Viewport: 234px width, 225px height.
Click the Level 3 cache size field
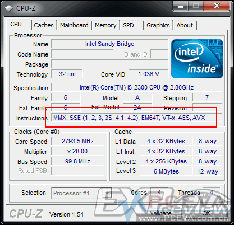166,171
